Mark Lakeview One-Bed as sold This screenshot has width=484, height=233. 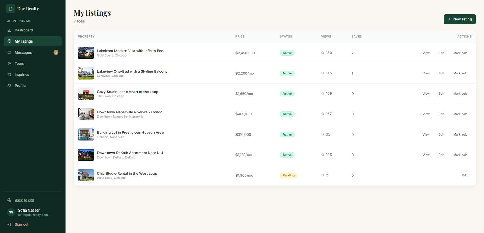(460, 73)
